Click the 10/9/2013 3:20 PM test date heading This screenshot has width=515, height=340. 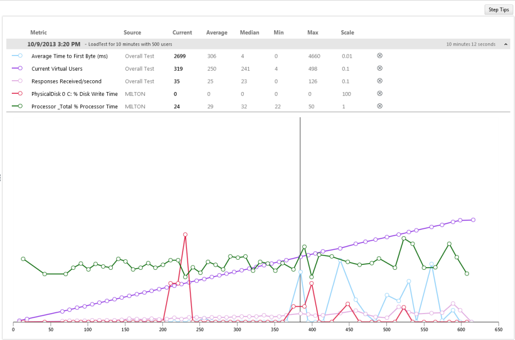coord(54,44)
